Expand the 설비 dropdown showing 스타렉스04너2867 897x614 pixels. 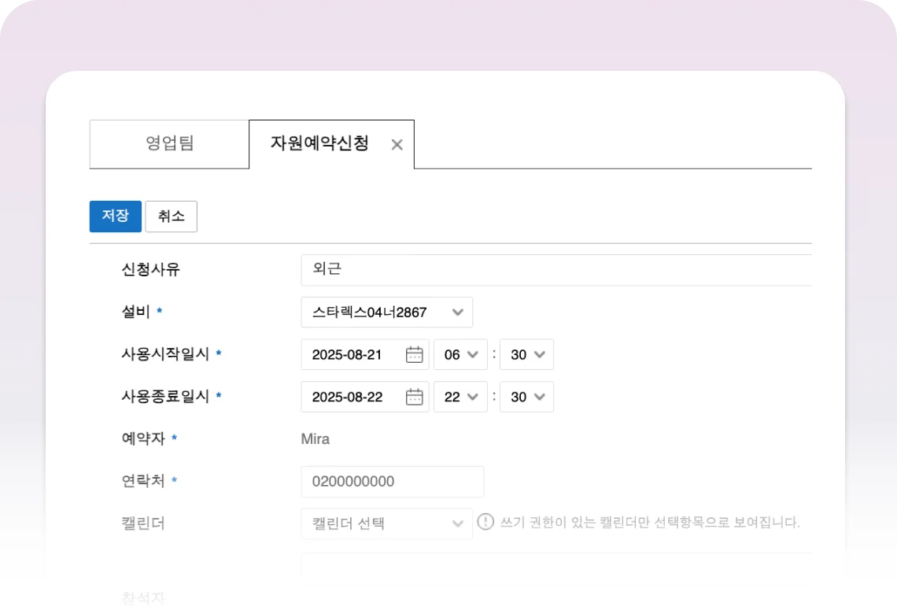pyautogui.click(x=386, y=313)
